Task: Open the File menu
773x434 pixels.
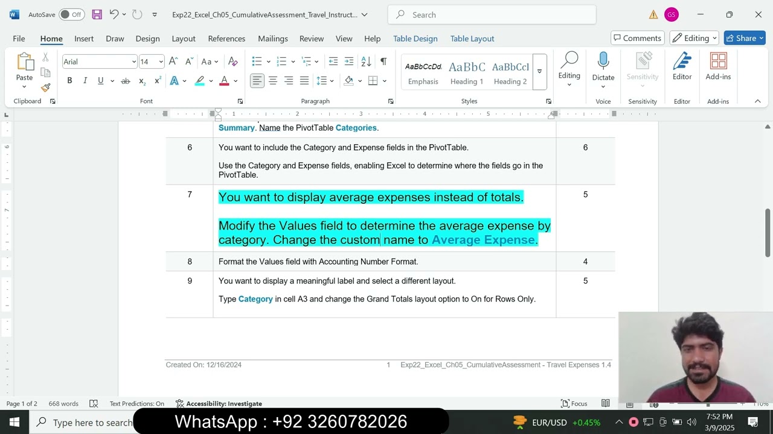Action: click(x=19, y=38)
